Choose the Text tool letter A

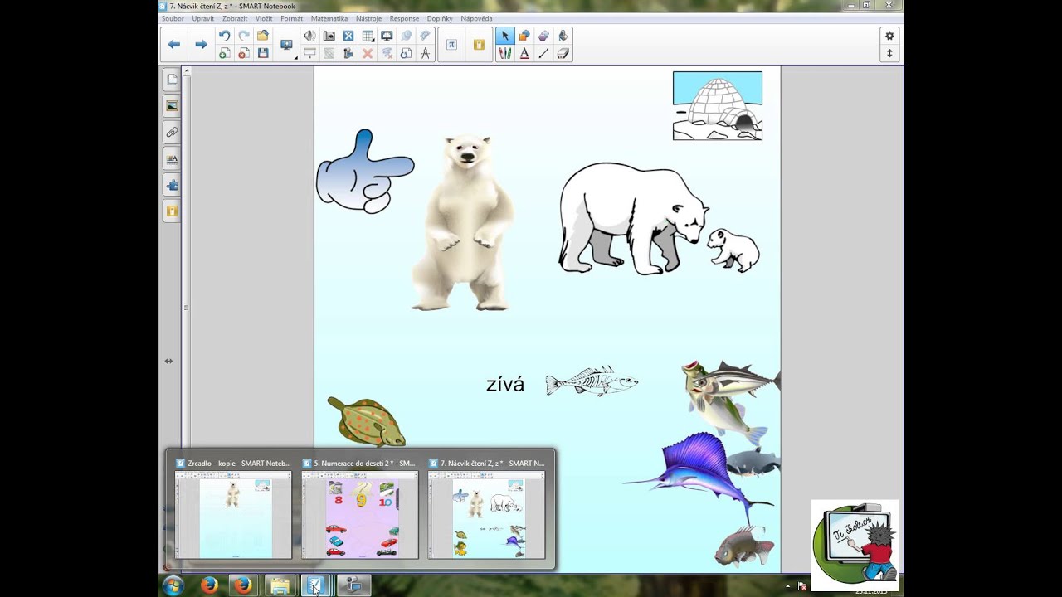tap(524, 53)
